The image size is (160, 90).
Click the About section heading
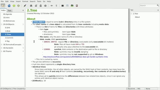[31, 19]
